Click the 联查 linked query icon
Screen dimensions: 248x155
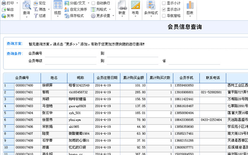tap(122, 6)
